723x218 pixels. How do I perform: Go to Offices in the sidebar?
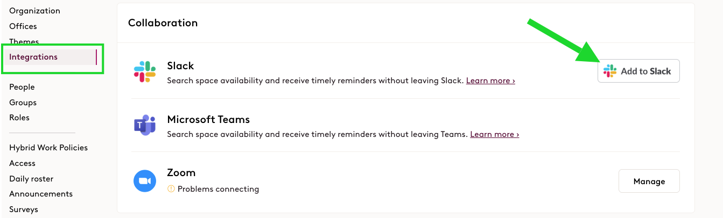[23, 26]
